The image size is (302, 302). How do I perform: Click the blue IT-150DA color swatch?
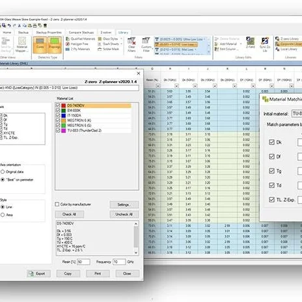[64, 115]
